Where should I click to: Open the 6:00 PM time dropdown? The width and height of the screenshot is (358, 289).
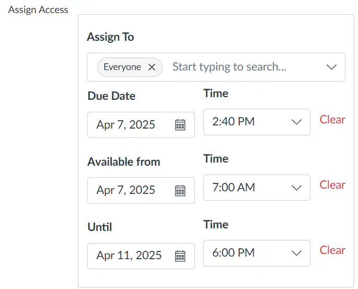[x=257, y=253]
